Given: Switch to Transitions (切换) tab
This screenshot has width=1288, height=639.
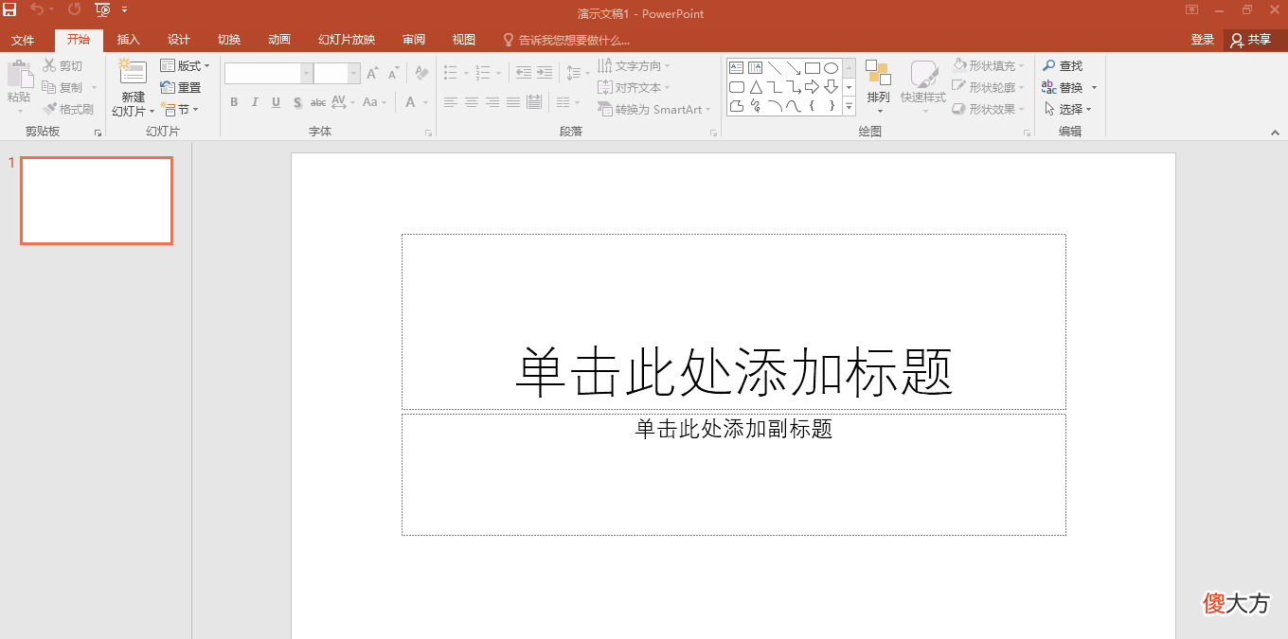Looking at the screenshot, I should [229, 40].
